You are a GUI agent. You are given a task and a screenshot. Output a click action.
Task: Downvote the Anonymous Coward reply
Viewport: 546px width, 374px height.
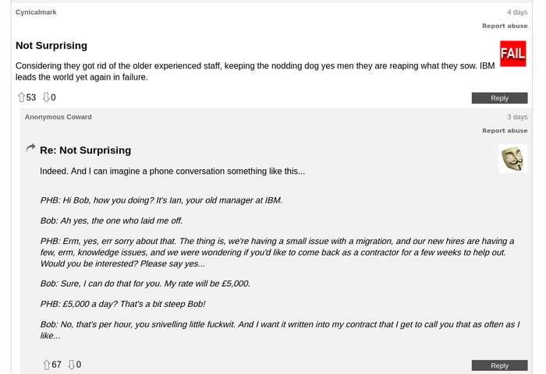72,365
